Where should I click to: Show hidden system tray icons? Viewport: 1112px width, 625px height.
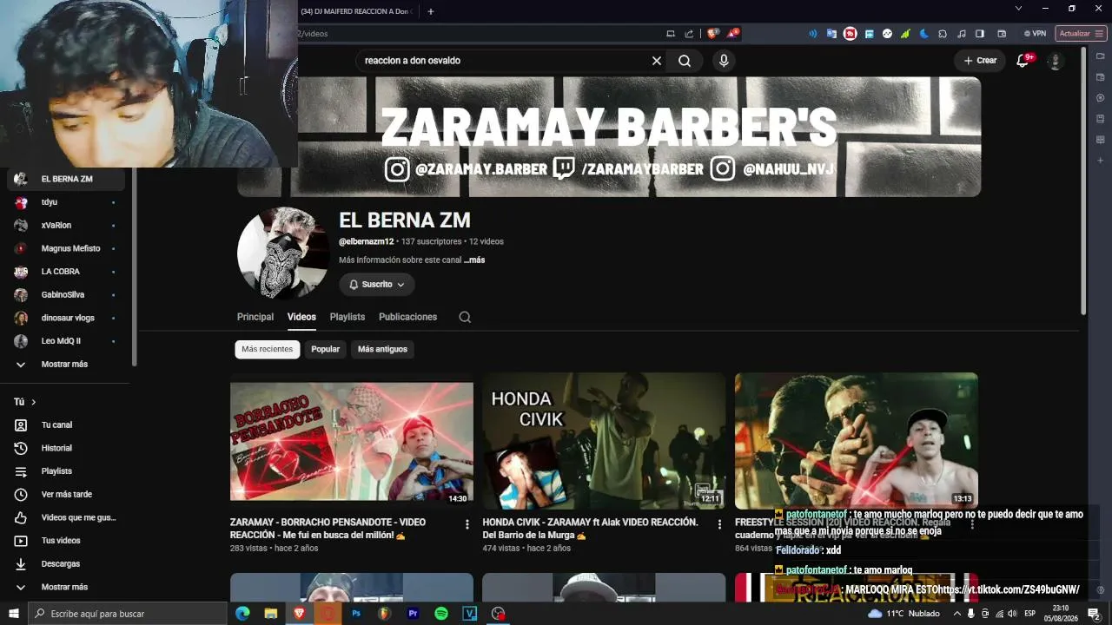[956, 614]
